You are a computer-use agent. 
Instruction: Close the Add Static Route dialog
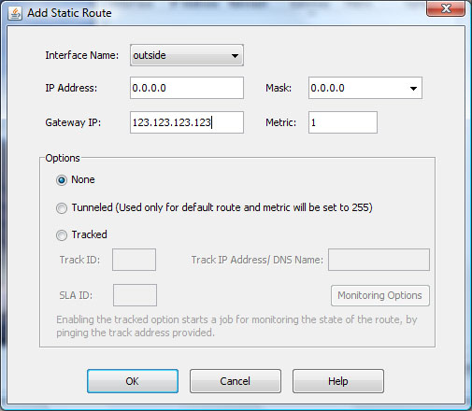click(446, 8)
